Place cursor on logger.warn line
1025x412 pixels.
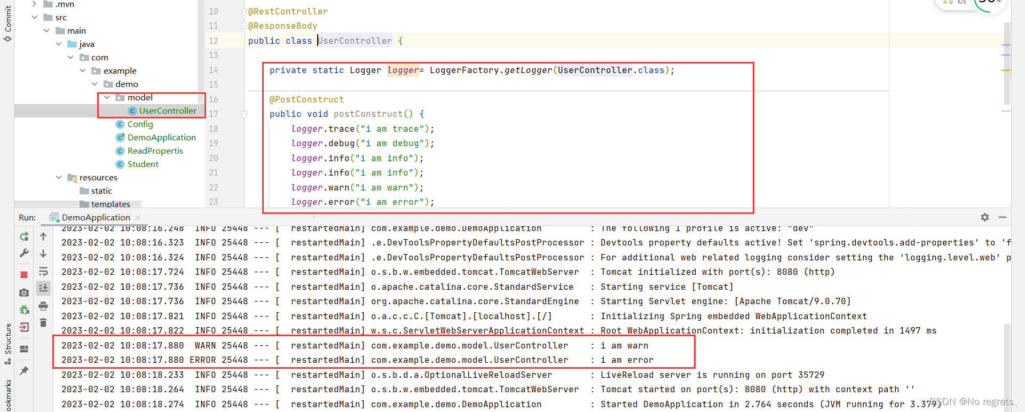coord(357,187)
